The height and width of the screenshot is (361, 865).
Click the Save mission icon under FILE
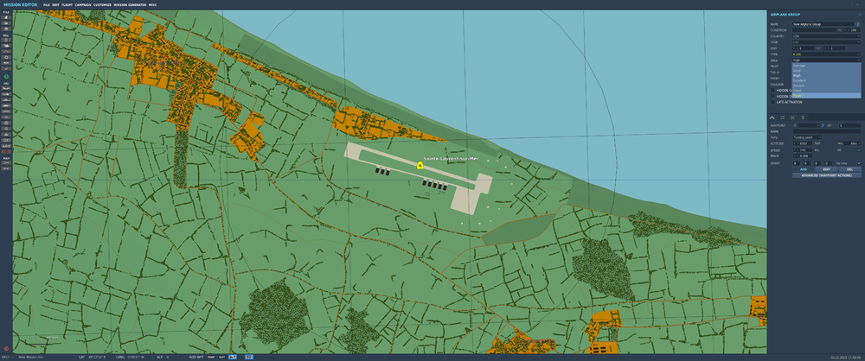pos(6,28)
